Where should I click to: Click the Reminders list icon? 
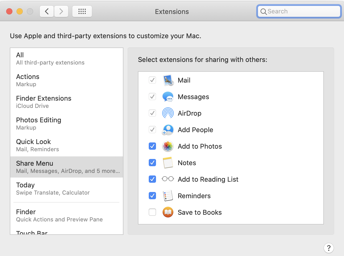pos(168,196)
